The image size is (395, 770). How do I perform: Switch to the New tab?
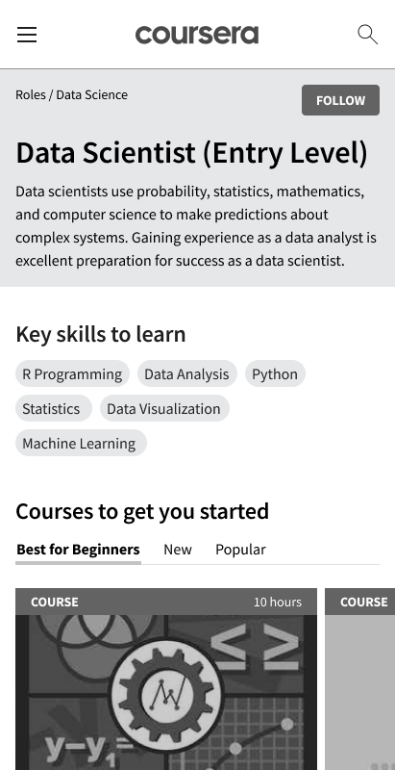(178, 550)
